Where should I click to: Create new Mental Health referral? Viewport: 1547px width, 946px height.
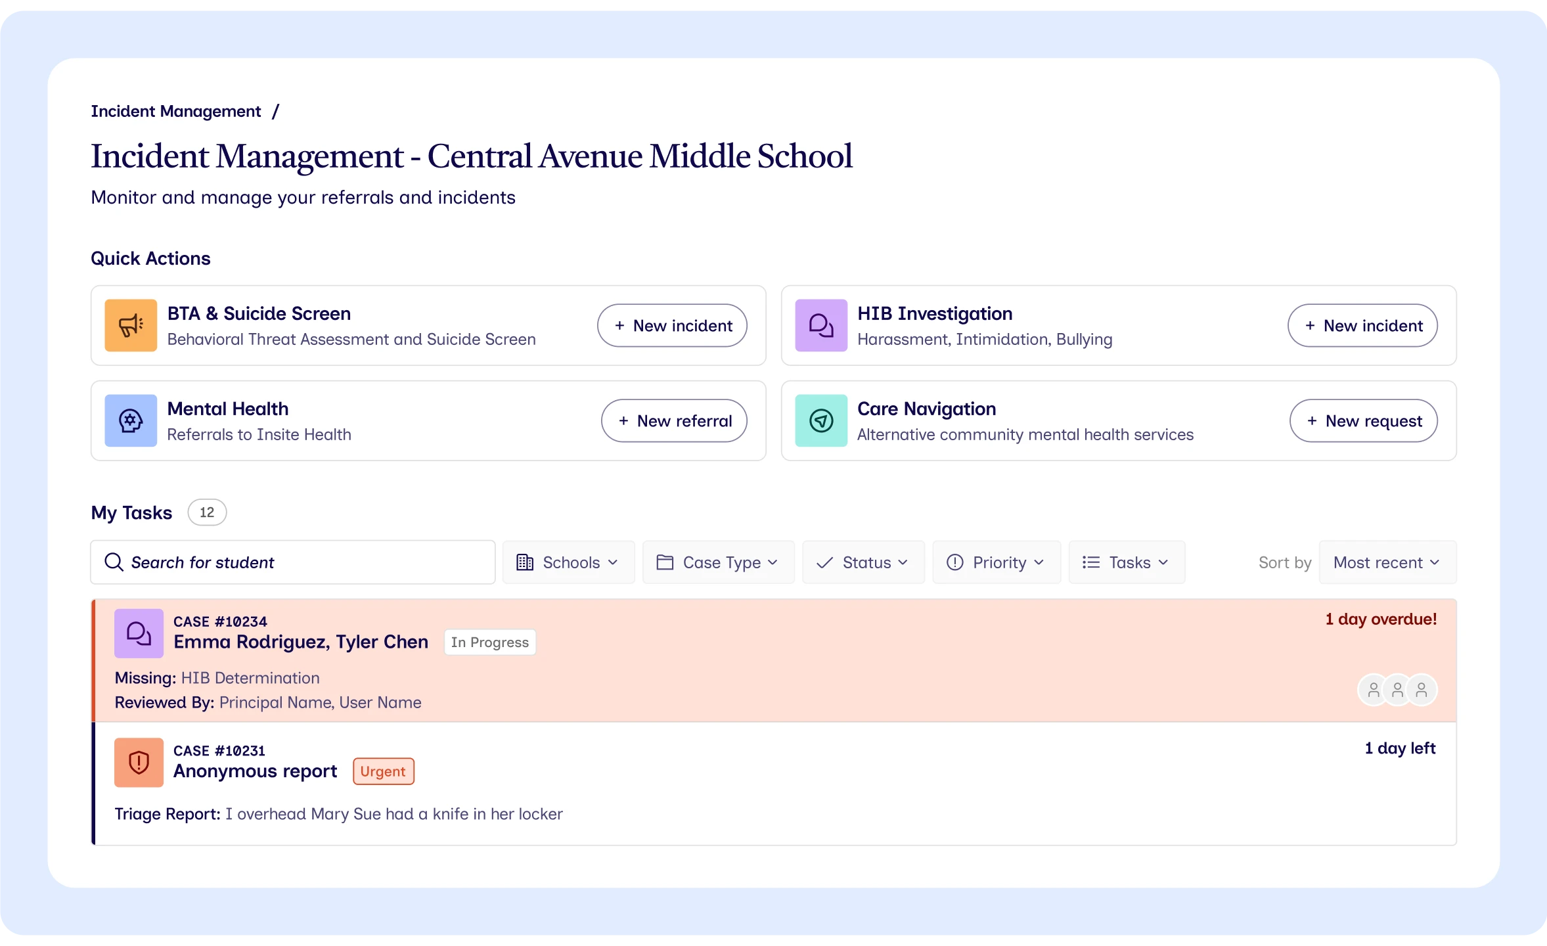(x=674, y=420)
